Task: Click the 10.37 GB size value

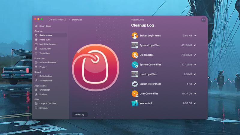Action: (x=187, y=94)
